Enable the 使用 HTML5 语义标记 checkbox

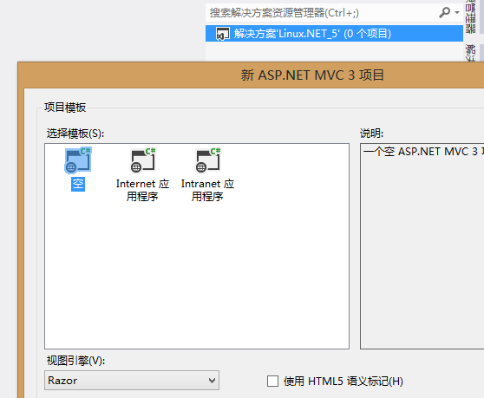pyautogui.click(x=272, y=381)
